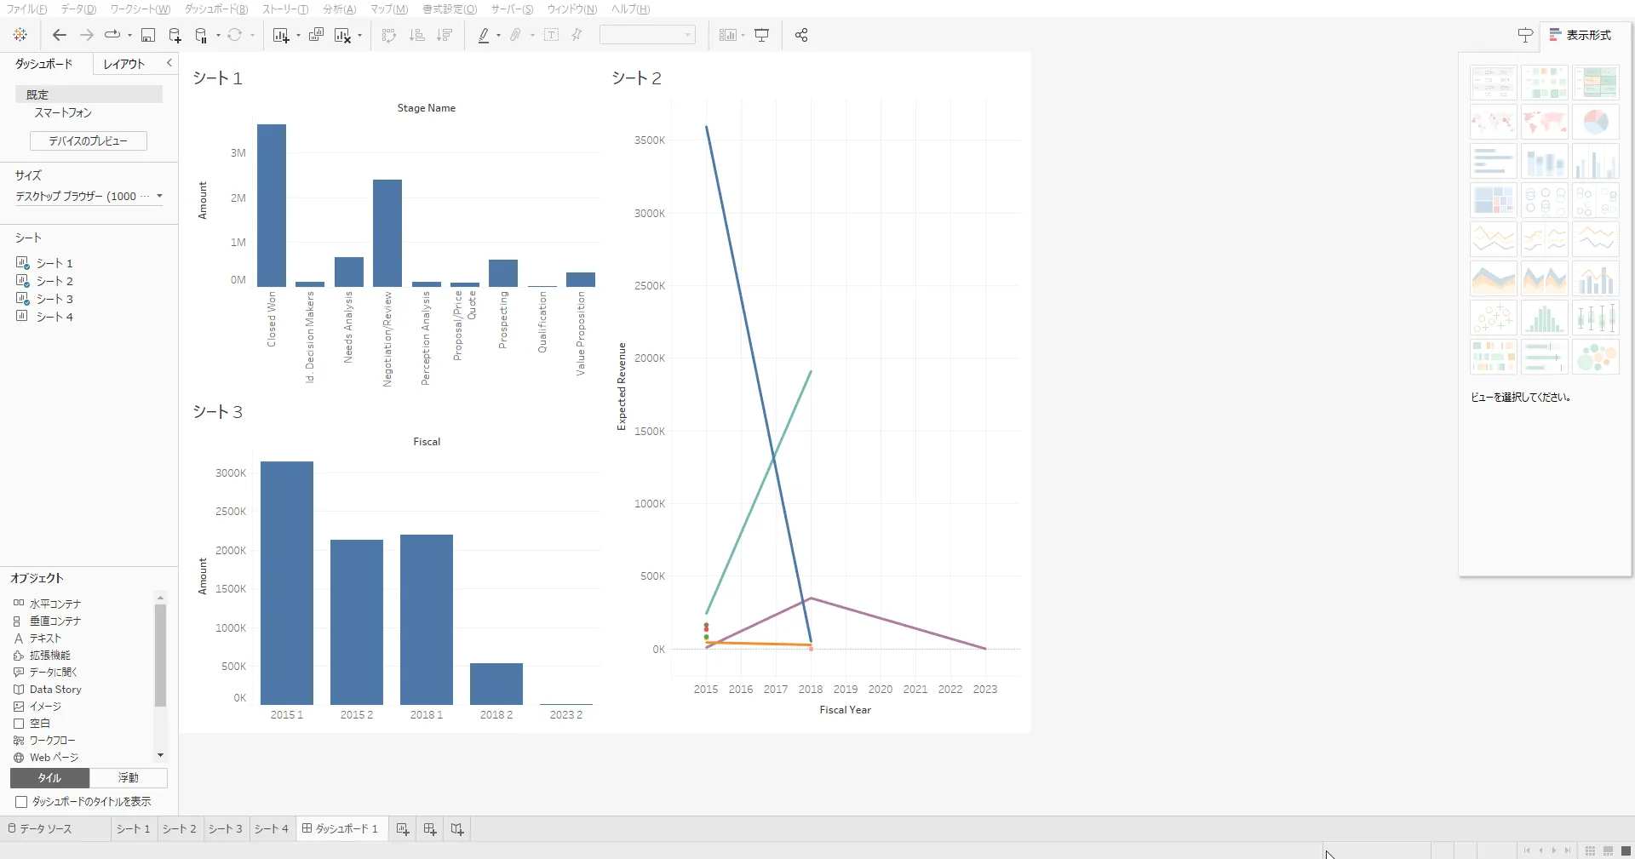Image resolution: width=1635 pixels, height=859 pixels.
Task: Enable the ダッシュボードのタイトルを表示 checkbox
Action: [22, 801]
